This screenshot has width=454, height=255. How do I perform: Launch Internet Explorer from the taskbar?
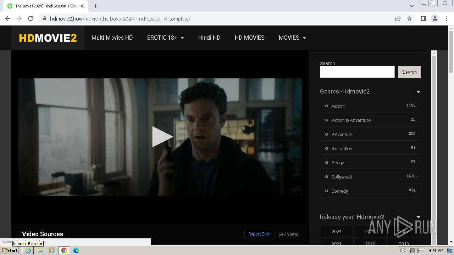28,250
